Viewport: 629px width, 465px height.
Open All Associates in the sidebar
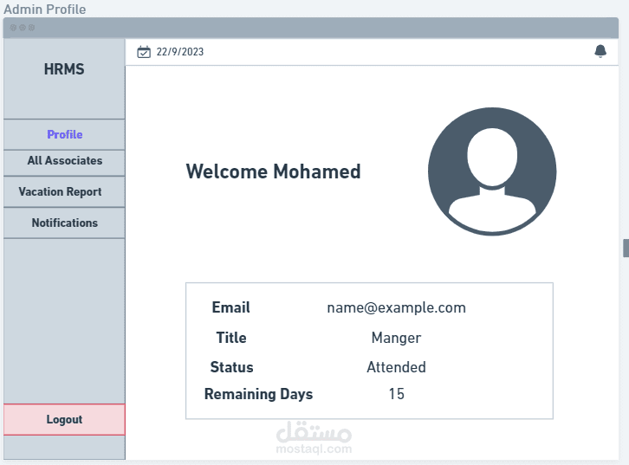click(64, 162)
